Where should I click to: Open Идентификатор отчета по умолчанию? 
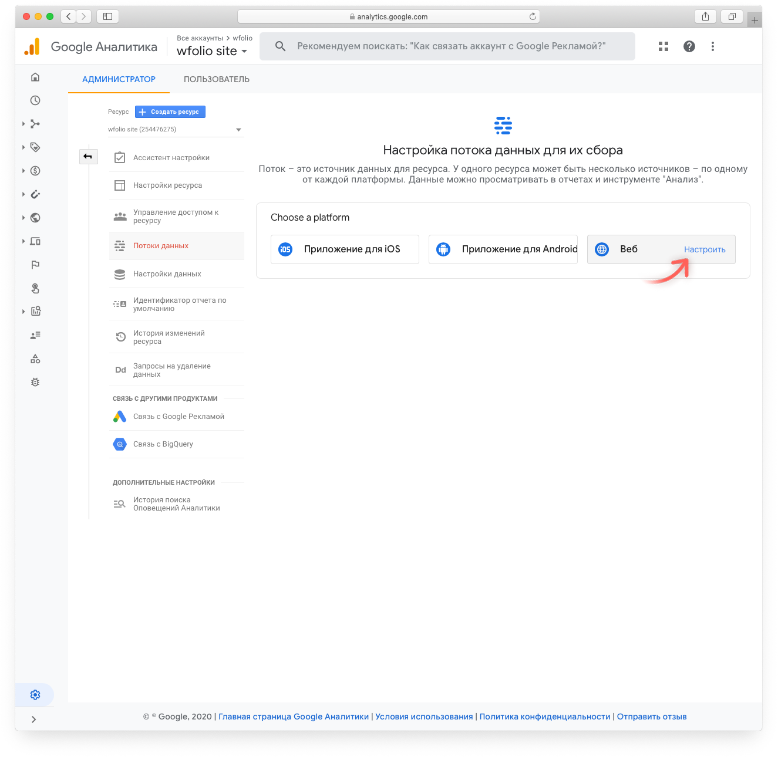177,304
